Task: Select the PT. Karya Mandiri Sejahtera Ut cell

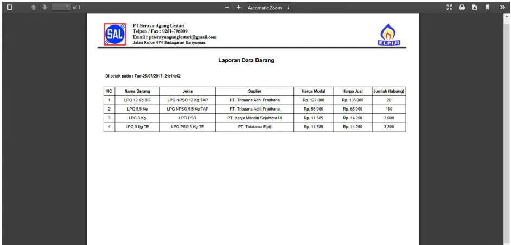Action: [254, 118]
